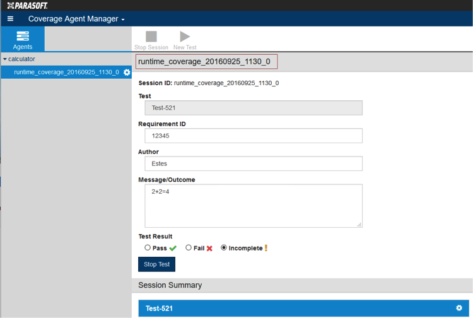Select the Incomplete radio button
This screenshot has height=318, width=473.
[224, 248]
